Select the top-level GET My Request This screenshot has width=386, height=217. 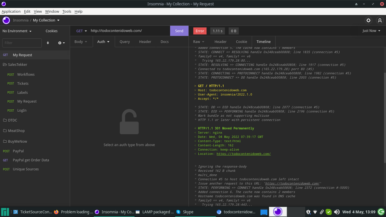click(35, 55)
